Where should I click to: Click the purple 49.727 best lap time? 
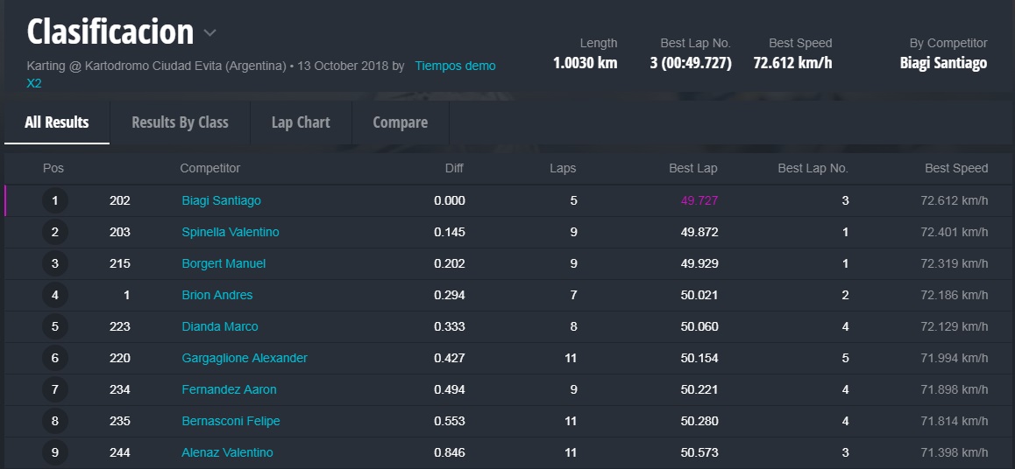[x=699, y=200]
